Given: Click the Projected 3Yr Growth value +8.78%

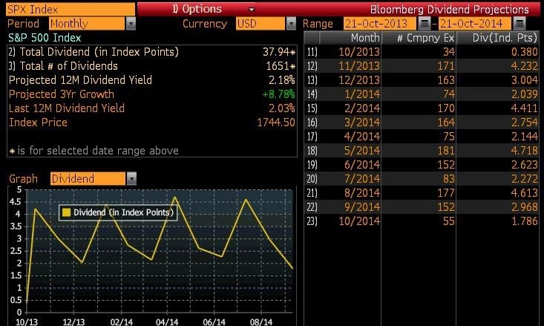Looking at the screenshot, I should coord(278,94).
